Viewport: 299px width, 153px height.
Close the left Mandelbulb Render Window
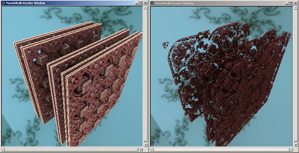(x=145, y=3)
